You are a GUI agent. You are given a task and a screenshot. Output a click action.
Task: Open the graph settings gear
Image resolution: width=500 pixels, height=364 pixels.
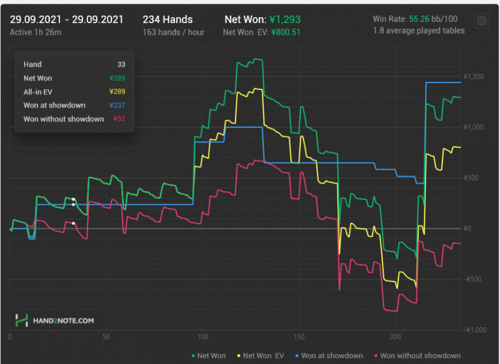(x=482, y=21)
